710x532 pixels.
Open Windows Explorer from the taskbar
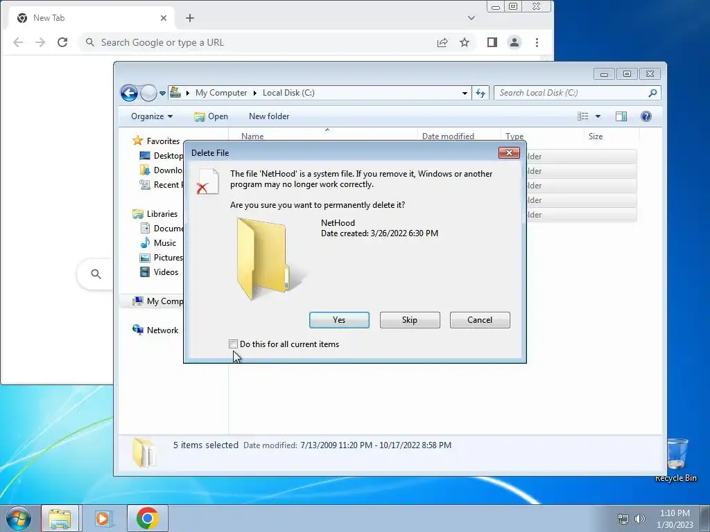pyautogui.click(x=60, y=518)
